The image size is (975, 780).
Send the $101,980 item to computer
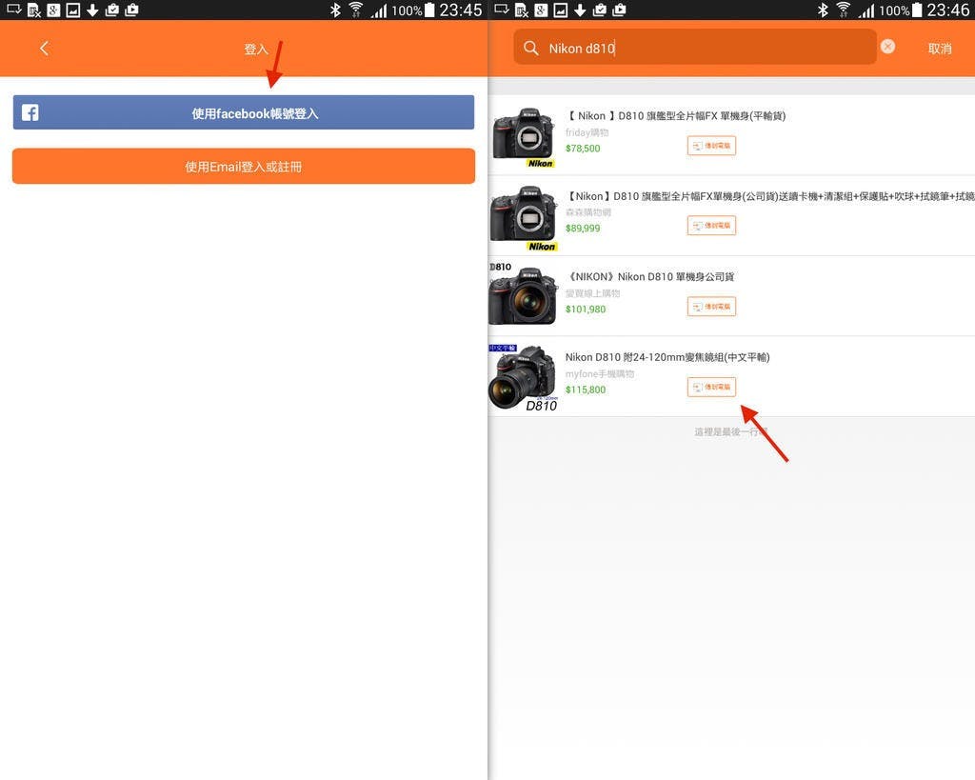711,306
